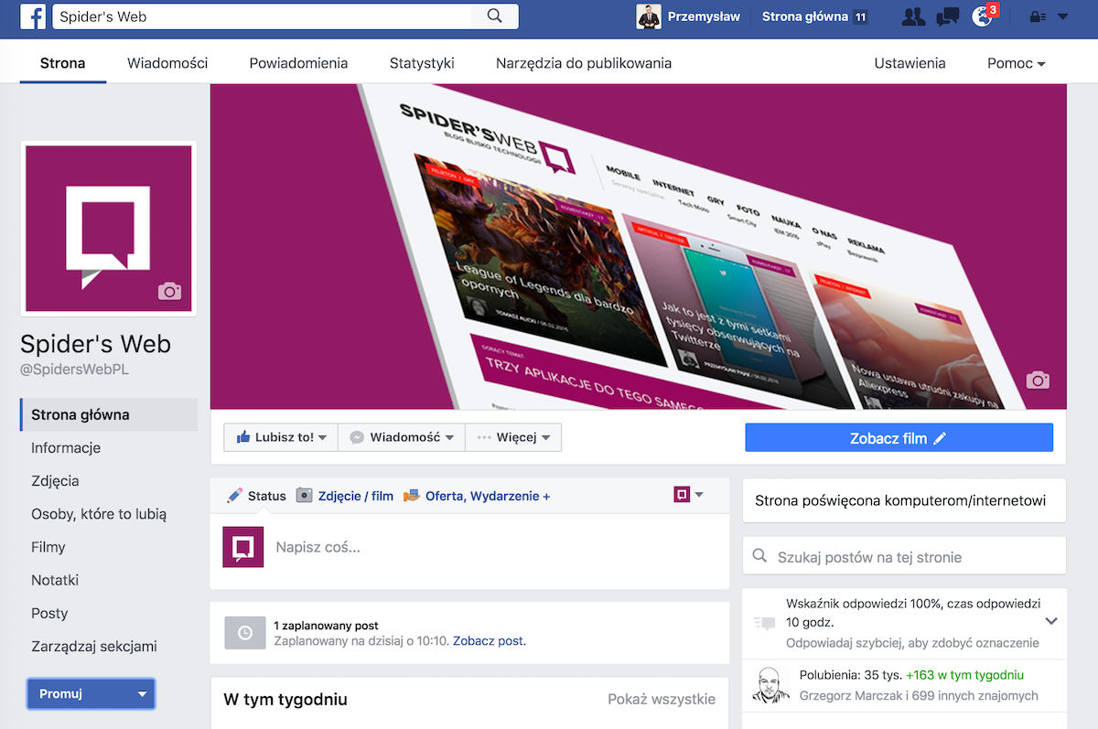Screen dimensions: 1098x729
Task: Open account menu dropdown arrow
Action: click(x=1062, y=16)
